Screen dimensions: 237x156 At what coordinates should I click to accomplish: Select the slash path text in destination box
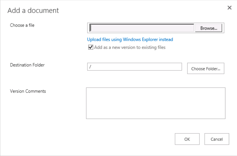90,67
